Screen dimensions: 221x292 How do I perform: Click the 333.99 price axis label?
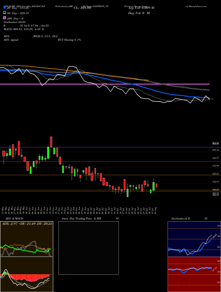216,165
